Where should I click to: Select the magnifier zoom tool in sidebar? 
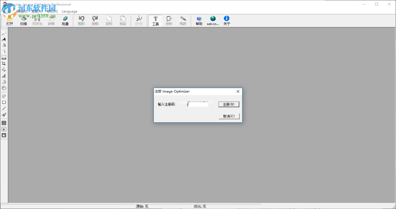click(x=4, y=33)
